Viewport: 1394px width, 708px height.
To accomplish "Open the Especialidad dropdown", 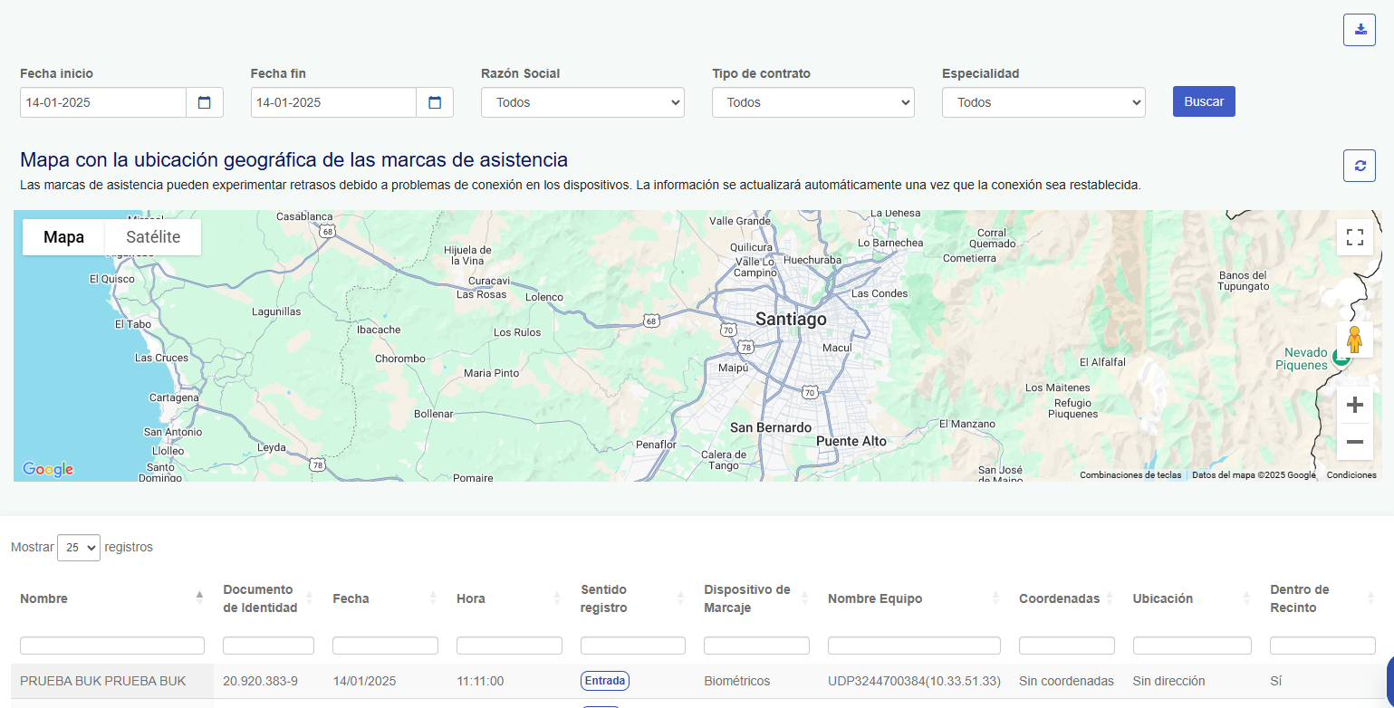I will [1043, 102].
